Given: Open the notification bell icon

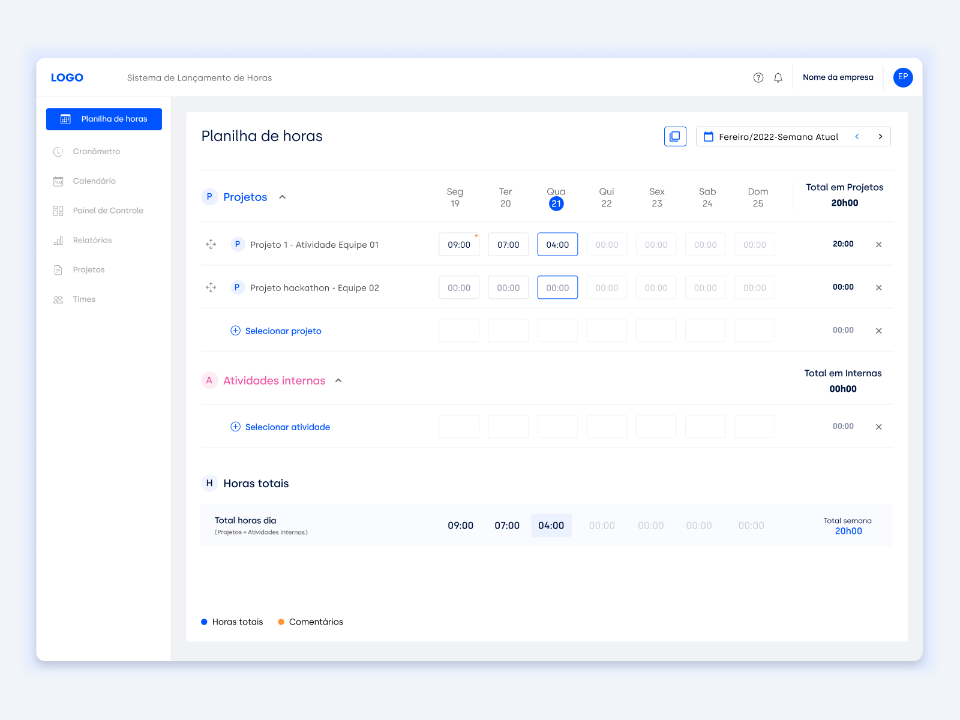Looking at the screenshot, I should pos(778,77).
